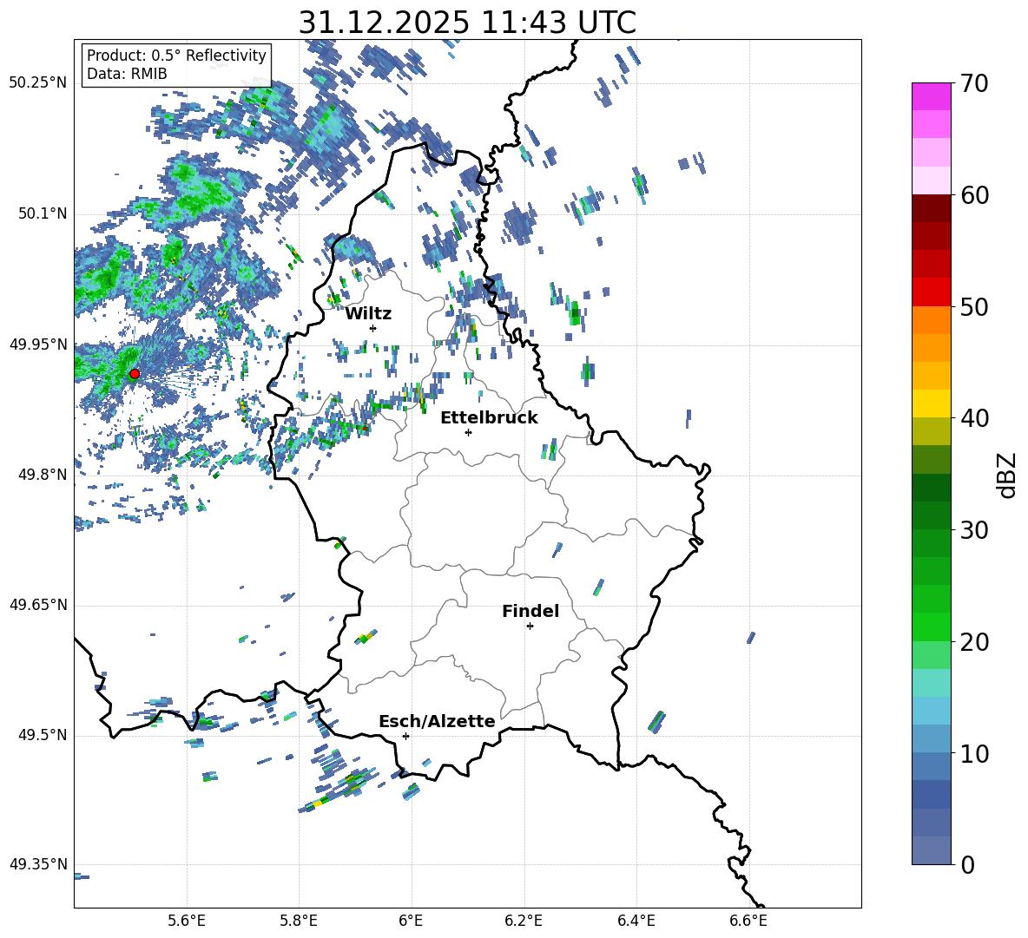Click the 10 colorbar tick label
This screenshot has height=938, width=1028.
pos(974,753)
